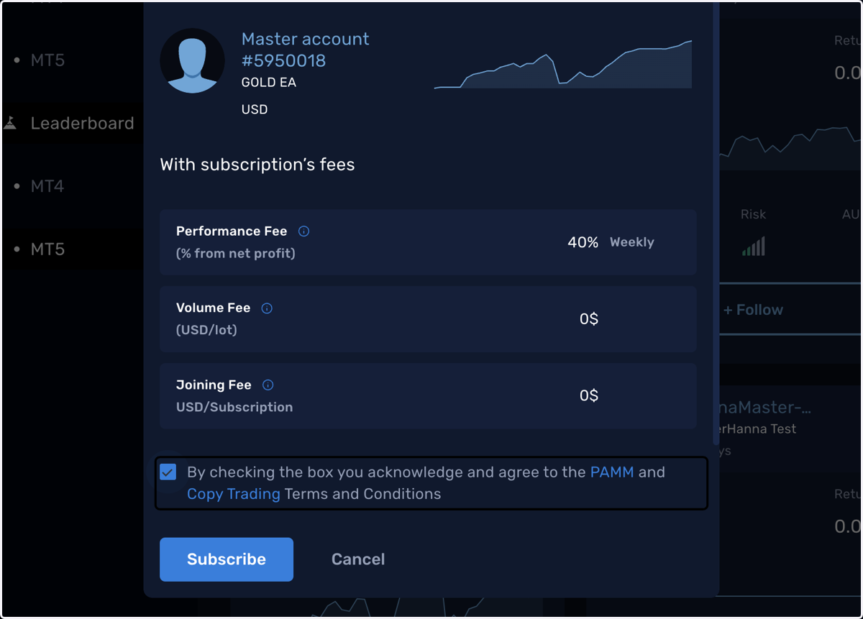The image size is (863, 619).
Task: Open the Copy Trading terms link
Action: pos(234,494)
